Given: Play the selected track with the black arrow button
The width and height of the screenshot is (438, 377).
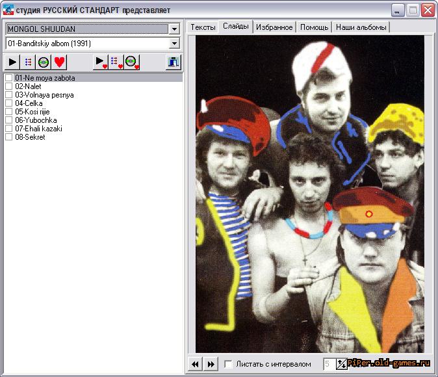Looking at the screenshot, I should point(12,62).
